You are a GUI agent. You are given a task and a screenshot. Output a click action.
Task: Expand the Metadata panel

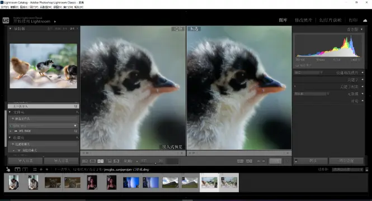point(362,94)
